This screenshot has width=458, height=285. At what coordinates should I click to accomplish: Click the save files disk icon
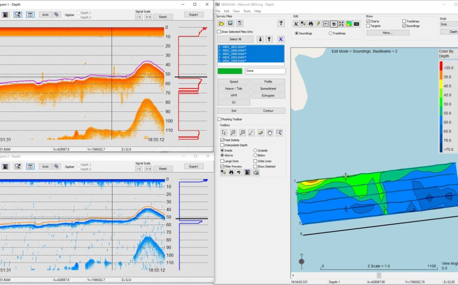click(x=230, y=23)
